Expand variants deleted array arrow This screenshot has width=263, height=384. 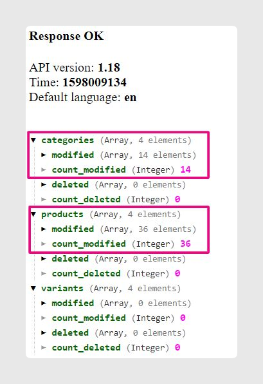click(44, 333)
